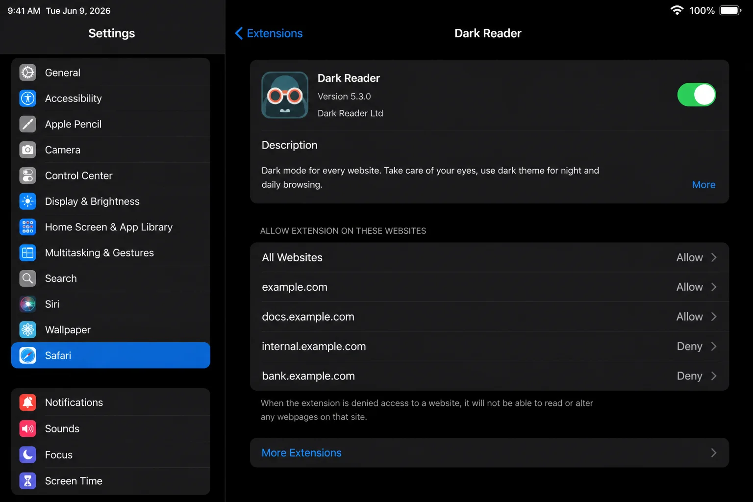Image resolution: width=753 pixels, height=502 pixels.
Task: Tap the Dark Reader app icon
Action: 285,95
